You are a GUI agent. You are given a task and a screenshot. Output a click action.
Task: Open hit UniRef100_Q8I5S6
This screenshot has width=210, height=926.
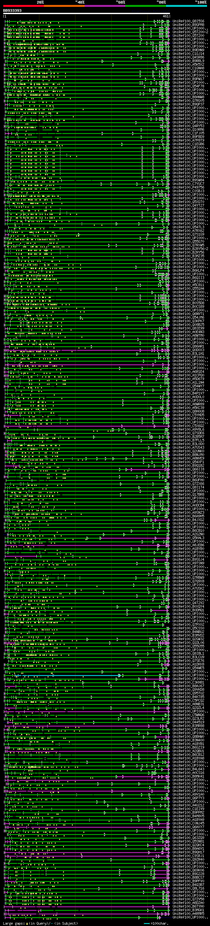(188, 21)
